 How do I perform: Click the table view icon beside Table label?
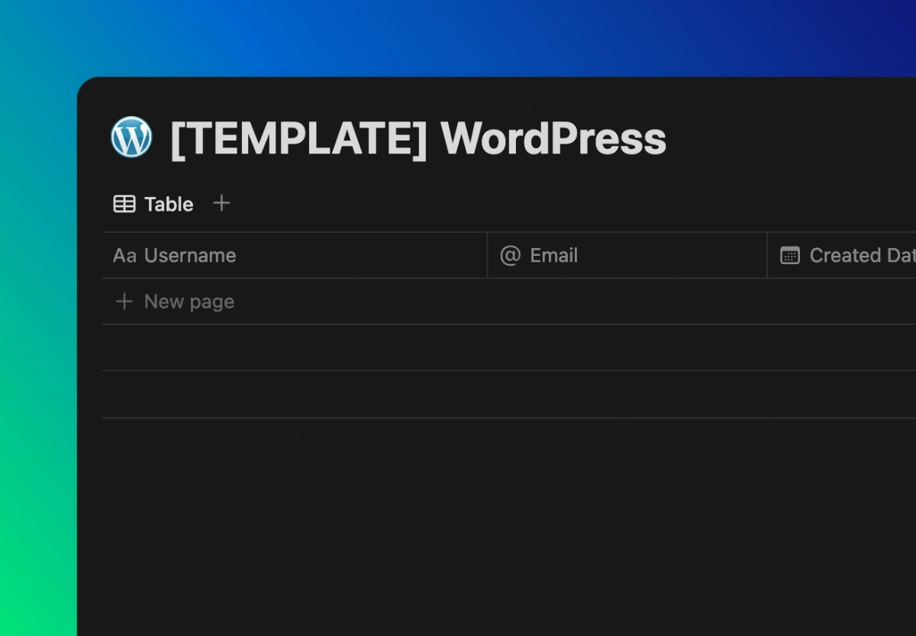[123, 203]
